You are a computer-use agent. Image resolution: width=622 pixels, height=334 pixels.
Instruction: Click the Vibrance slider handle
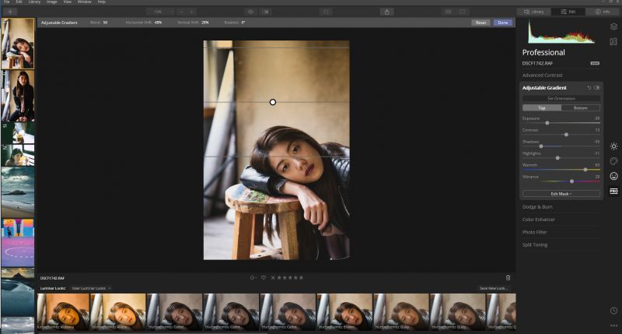coord(571,181)
